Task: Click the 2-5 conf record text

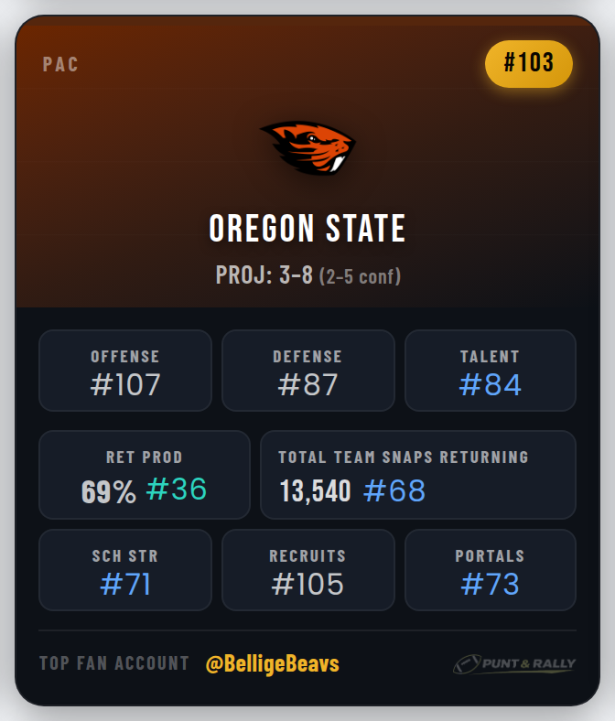Action: 360,276
